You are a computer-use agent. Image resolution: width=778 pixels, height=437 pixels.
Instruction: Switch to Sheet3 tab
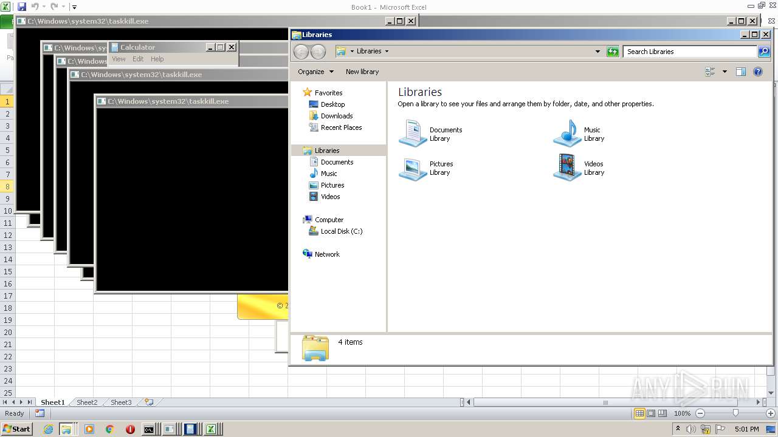(x=121, y=402)
